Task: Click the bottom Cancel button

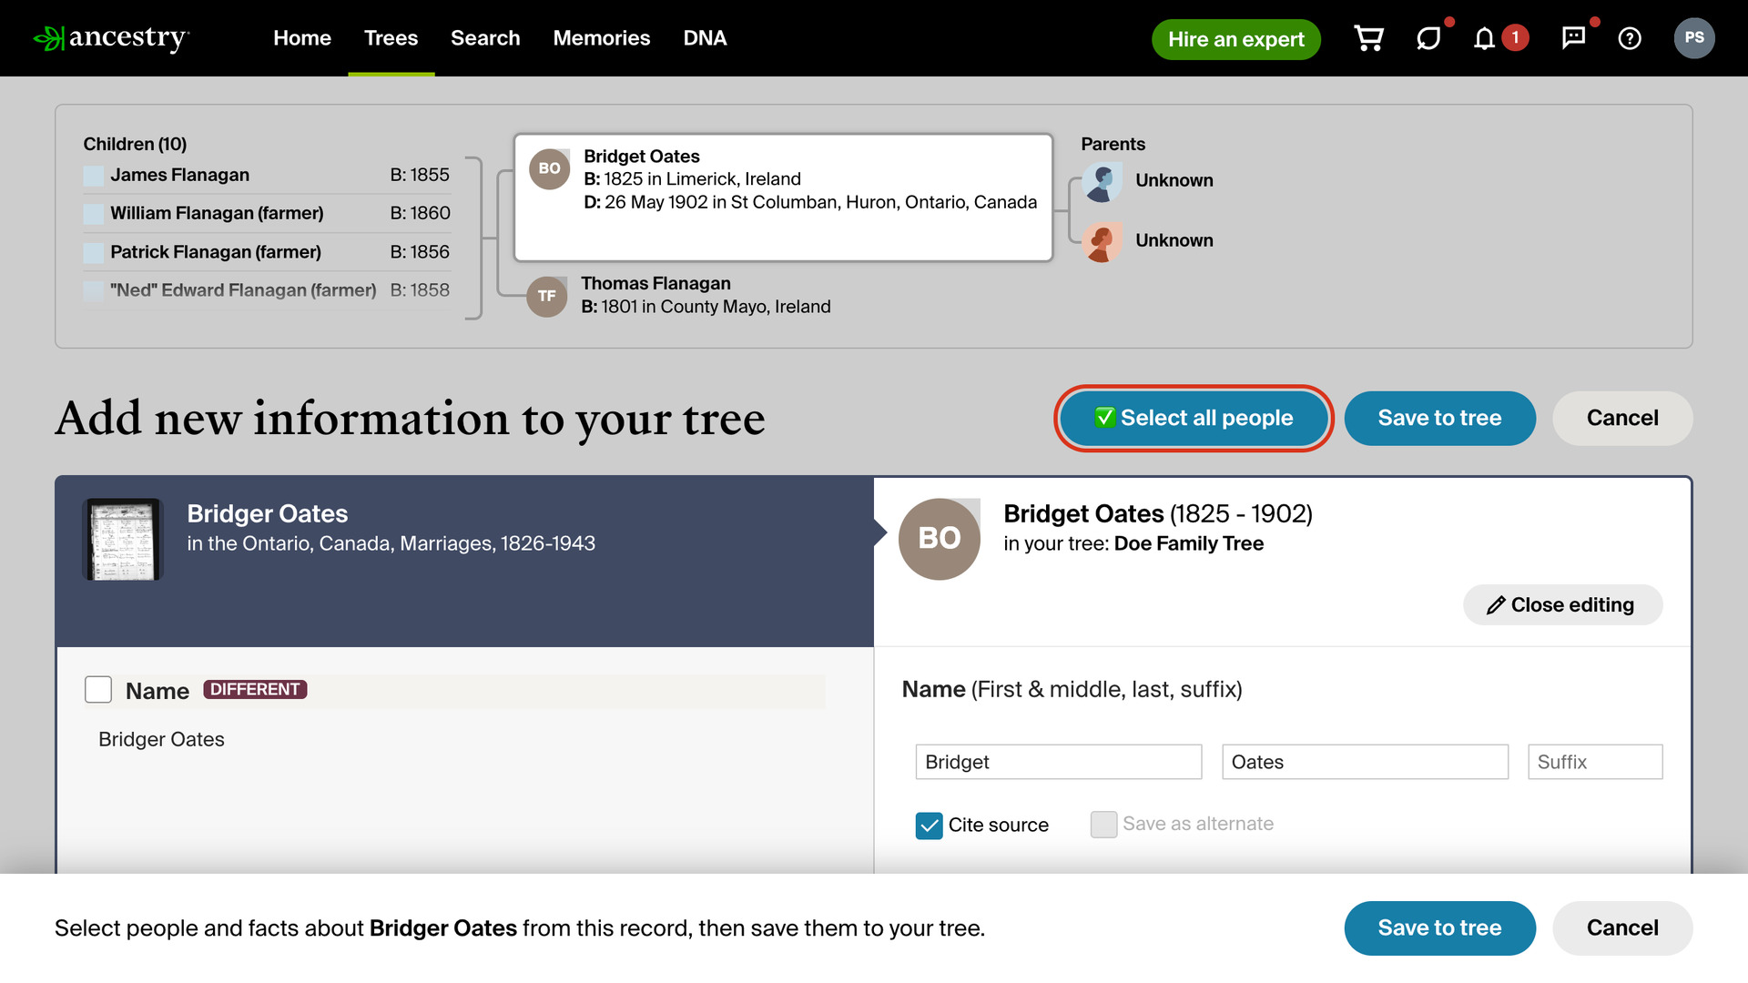Action: [x=1622, y=927]
